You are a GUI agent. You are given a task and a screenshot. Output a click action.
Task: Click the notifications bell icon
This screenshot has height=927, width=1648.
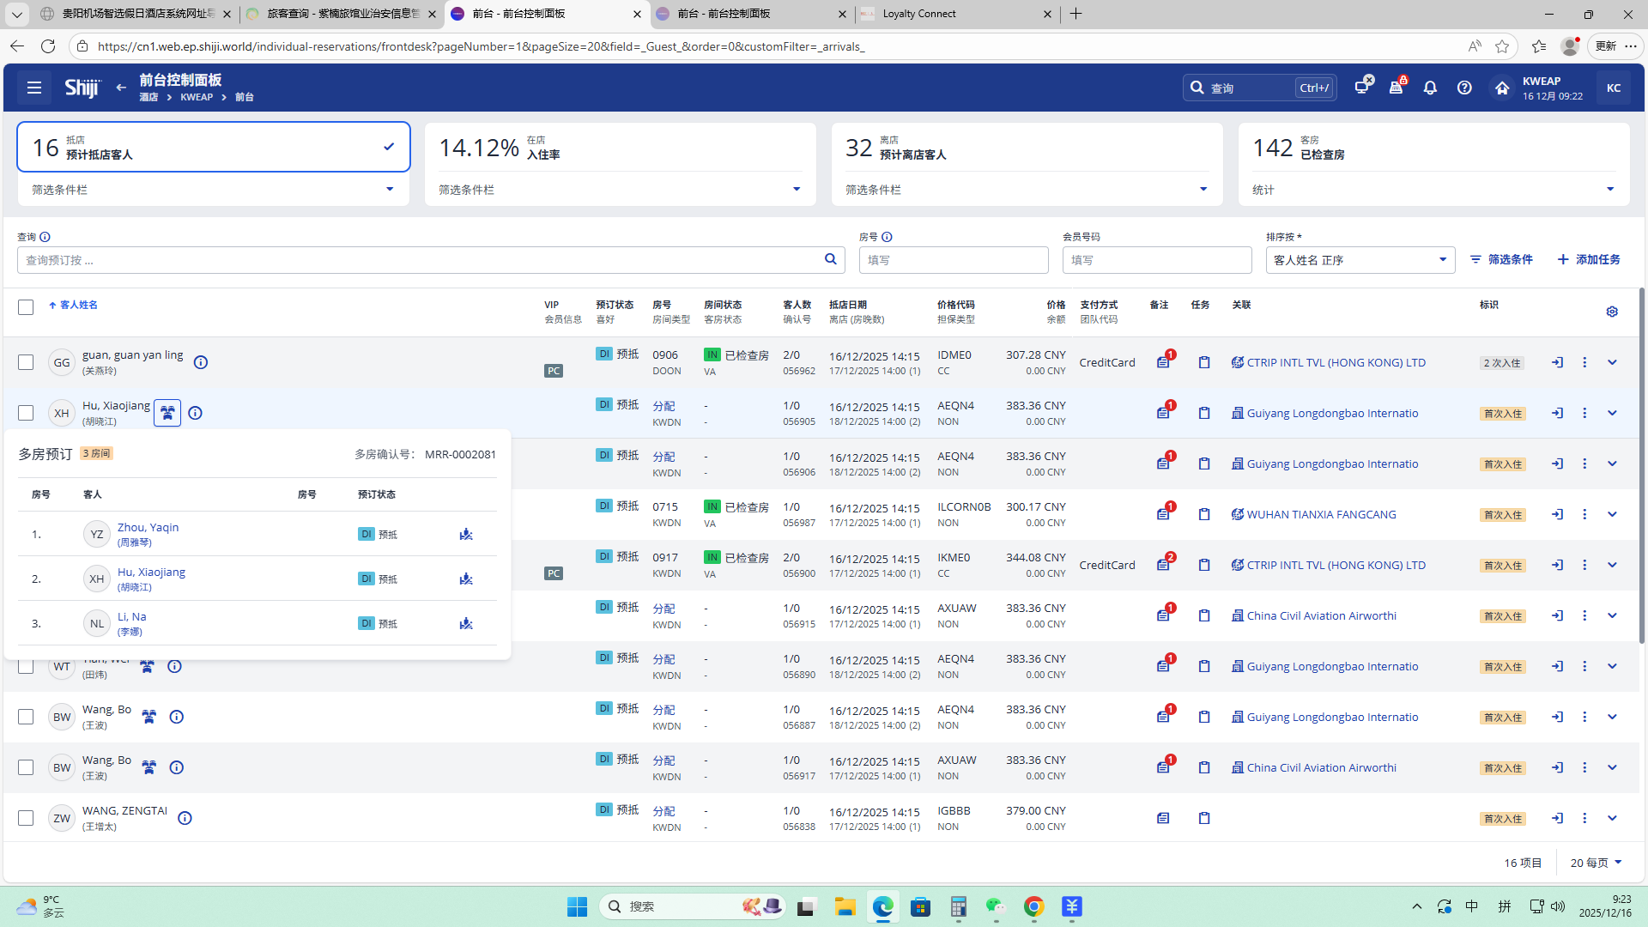point(1430,88)
